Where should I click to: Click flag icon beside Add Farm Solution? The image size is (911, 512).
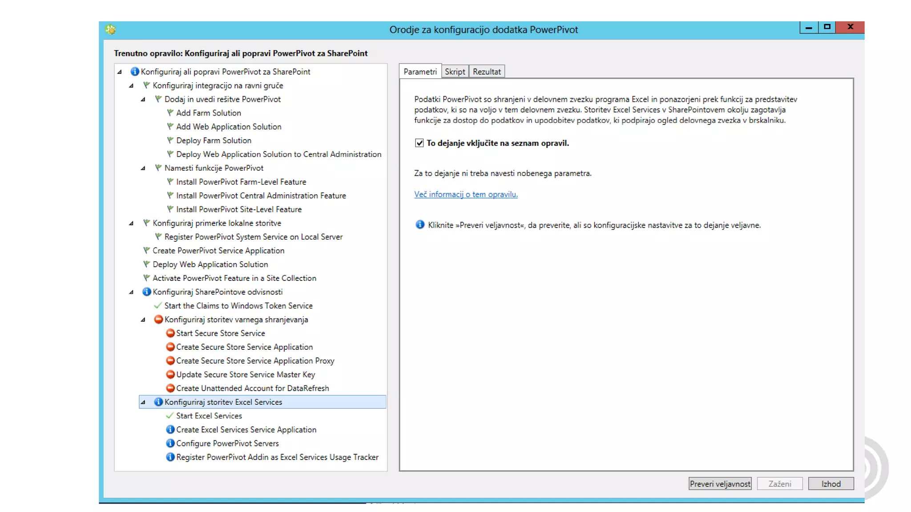[170, 113]
